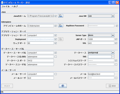
Task: Toggle the checkbox next to database name (SID)
Action: pos(56,57)
